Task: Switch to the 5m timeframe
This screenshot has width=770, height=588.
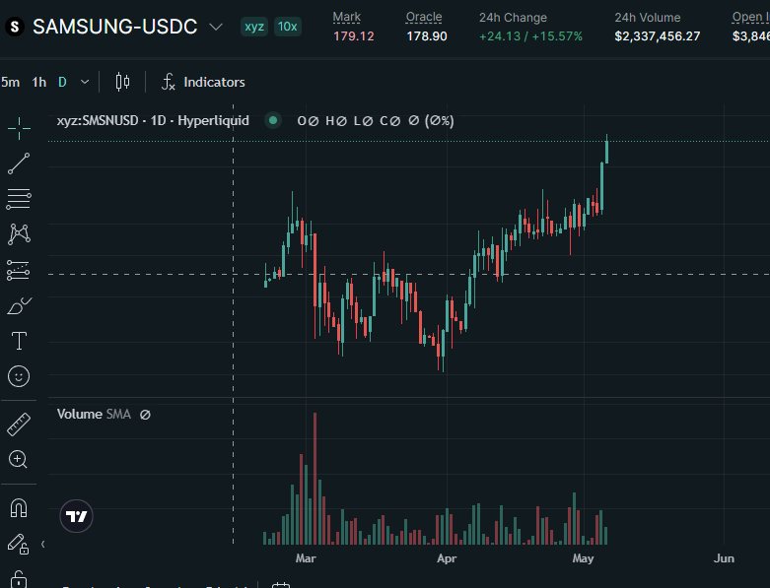Action: [x=10, y=82]
